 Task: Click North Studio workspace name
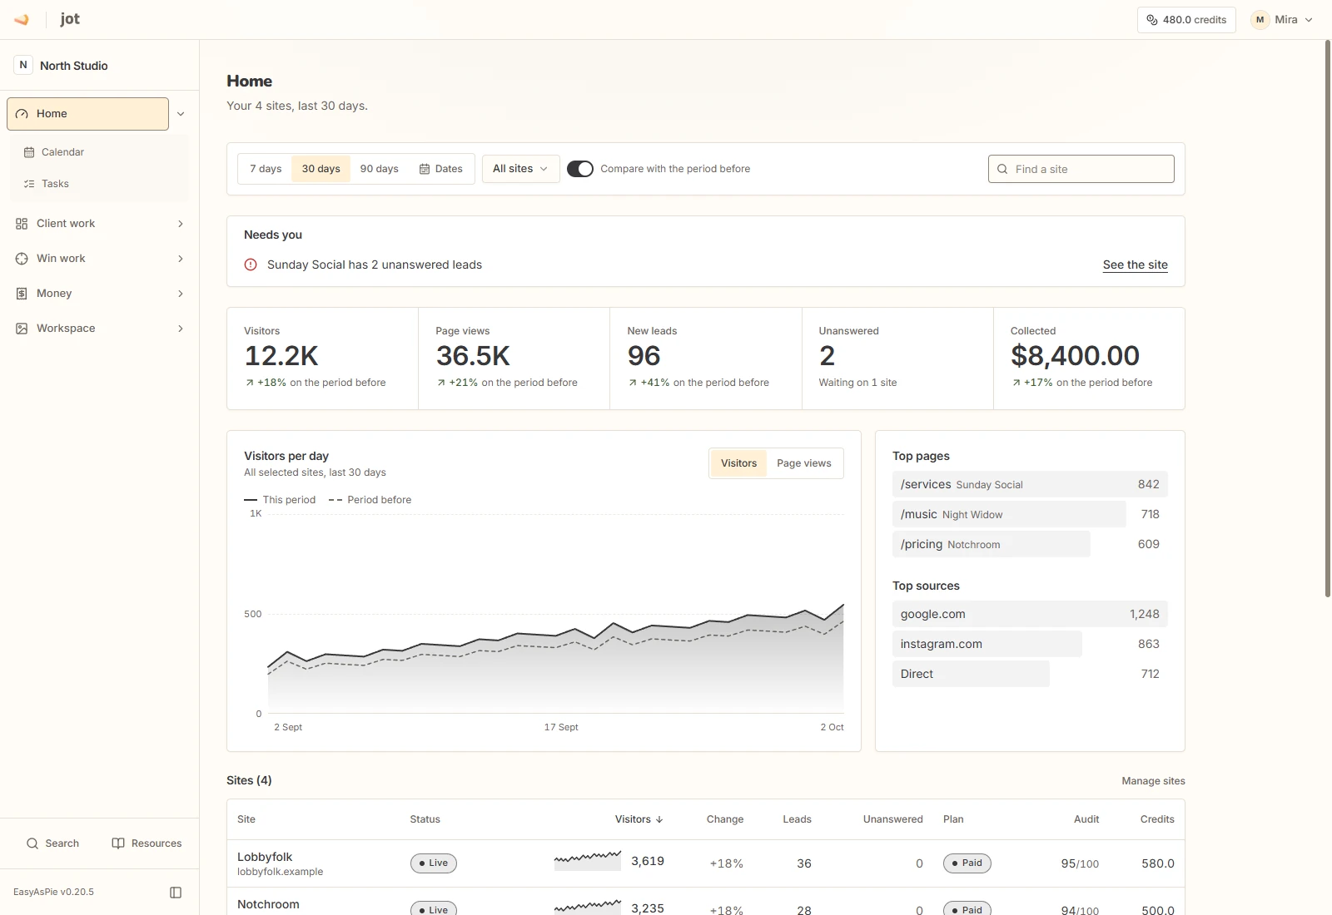point(74,66)
